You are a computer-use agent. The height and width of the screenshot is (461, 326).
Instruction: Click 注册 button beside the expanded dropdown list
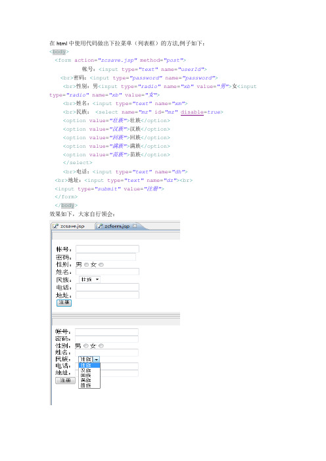click(65, 380)
